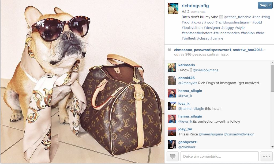
Task: Open passwordispassword1 liker profile
Action: (212, 50)
